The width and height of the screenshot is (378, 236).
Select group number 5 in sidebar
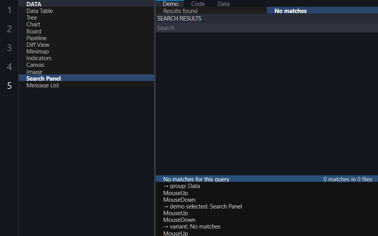point(9,85)
